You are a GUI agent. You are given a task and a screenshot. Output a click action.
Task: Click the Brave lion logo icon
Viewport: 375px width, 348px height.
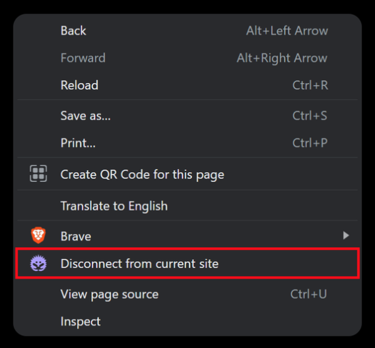(x=38, y=235)
